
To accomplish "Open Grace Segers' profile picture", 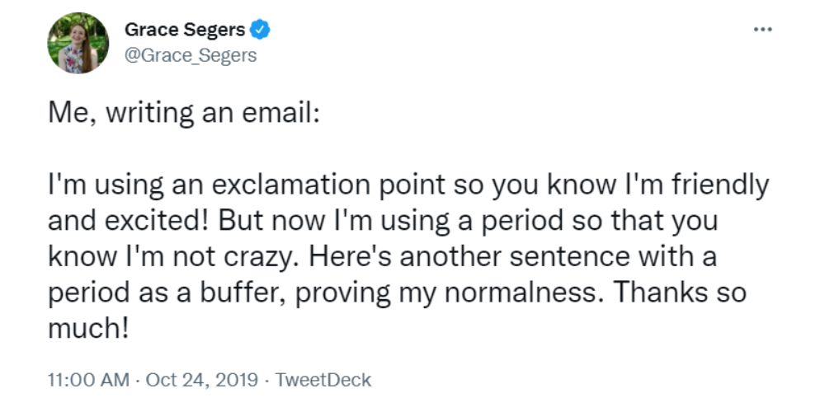I will (x=78, y=43).
